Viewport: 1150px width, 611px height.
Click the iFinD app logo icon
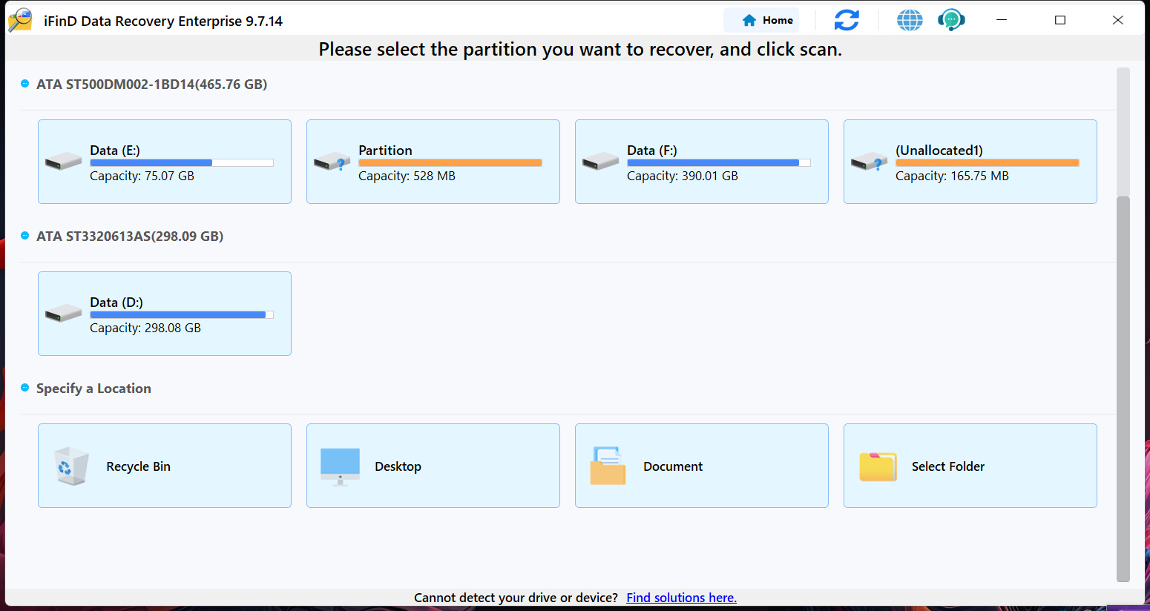(20, 20)
